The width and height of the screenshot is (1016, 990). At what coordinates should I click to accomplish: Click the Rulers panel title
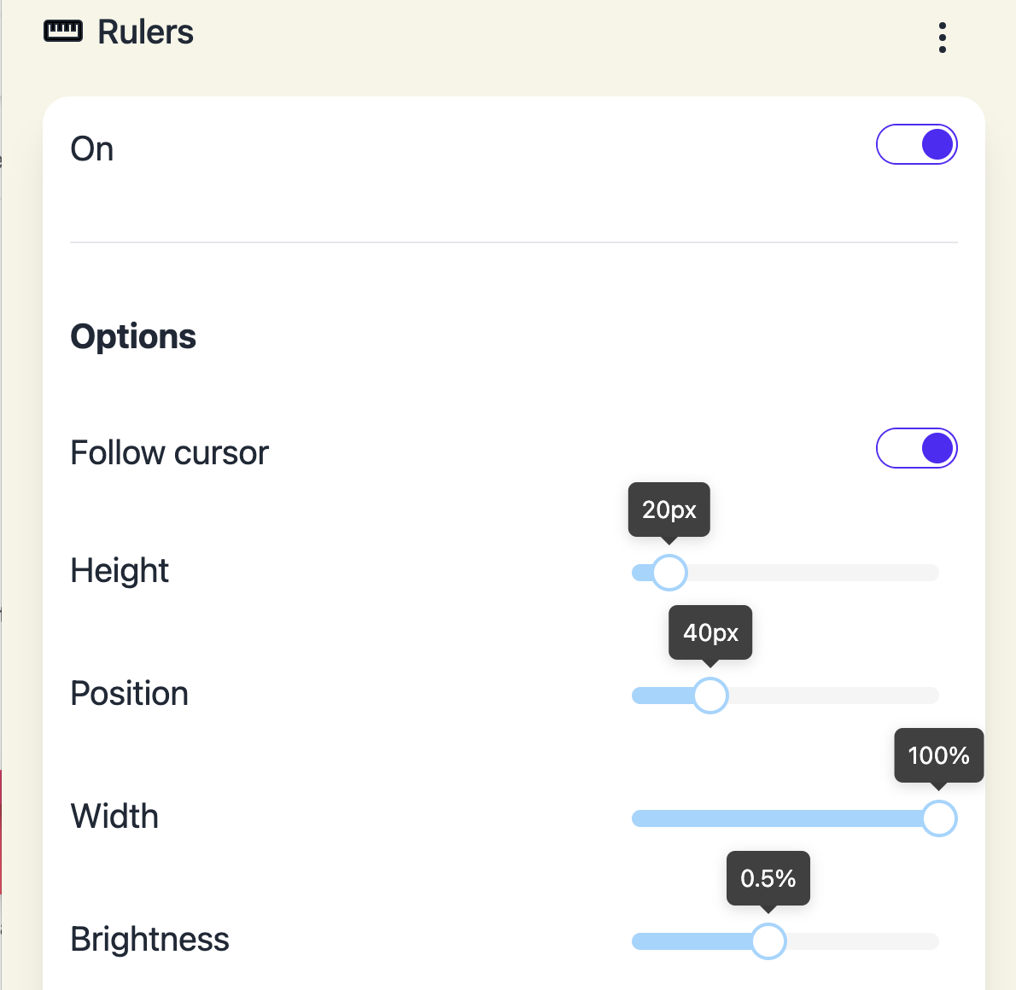pyautogui.click(x=145, y=32)
